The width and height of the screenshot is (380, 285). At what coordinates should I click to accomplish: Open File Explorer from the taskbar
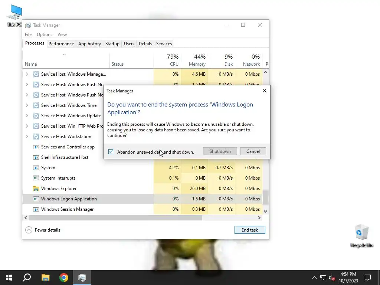click(x=45, y=278)
